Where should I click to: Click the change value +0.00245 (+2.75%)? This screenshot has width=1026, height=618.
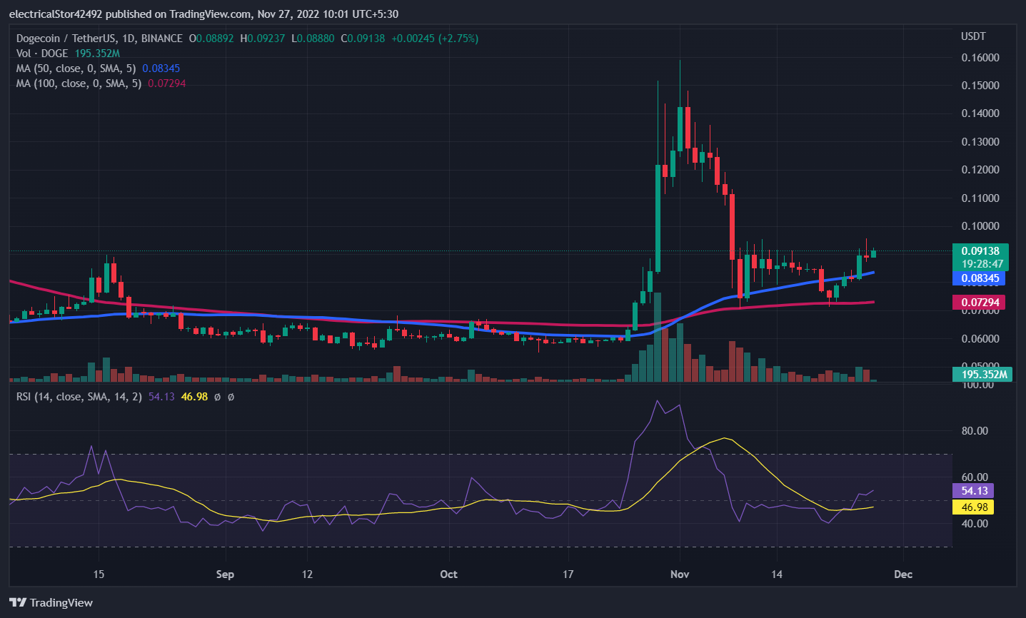click(436, 39)
